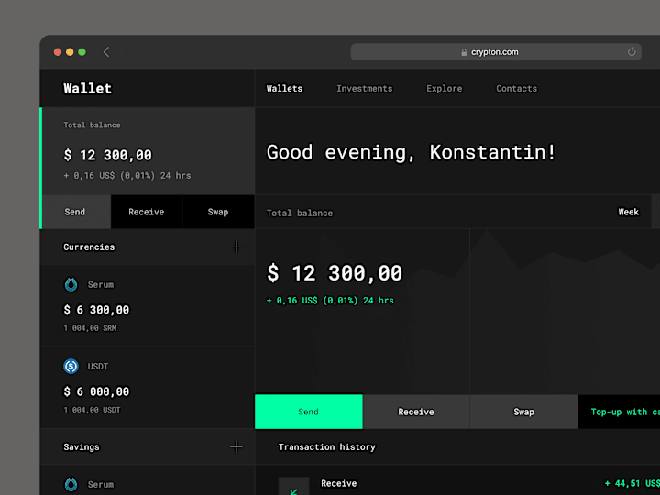Click the green Send button
Screen dimensions: 660x495
coord(309,412)
